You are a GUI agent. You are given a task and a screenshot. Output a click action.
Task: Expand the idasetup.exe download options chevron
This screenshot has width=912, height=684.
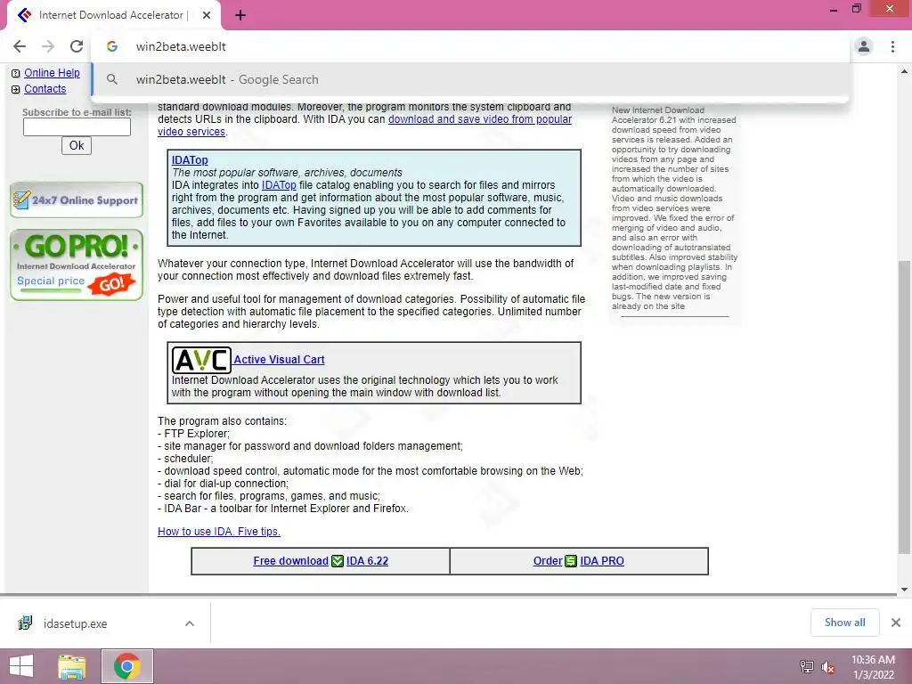click(190, 623)
